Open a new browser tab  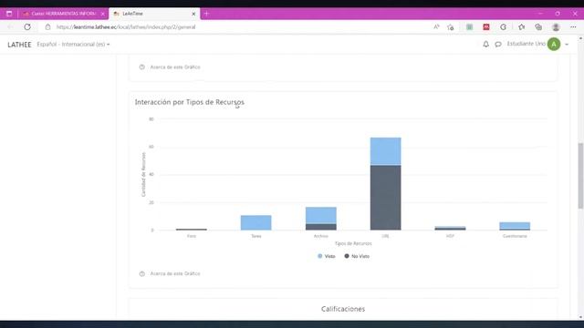point(206,14)
